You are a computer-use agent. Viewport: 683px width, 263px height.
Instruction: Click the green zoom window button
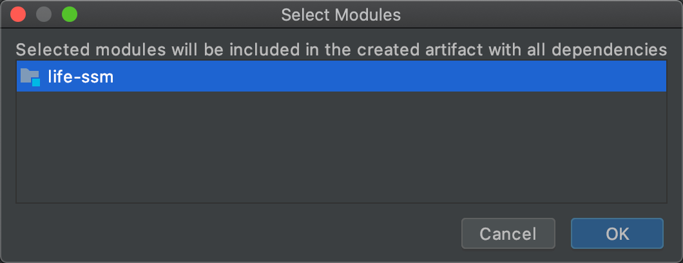pos(69,14)
